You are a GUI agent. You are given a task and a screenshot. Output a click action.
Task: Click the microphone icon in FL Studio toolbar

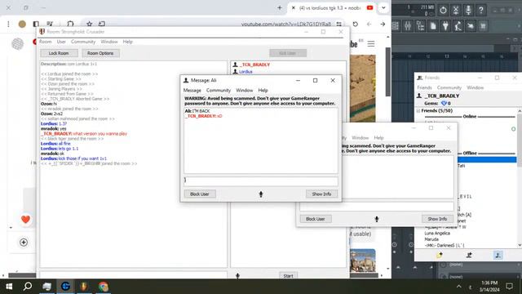click(468, 10)
